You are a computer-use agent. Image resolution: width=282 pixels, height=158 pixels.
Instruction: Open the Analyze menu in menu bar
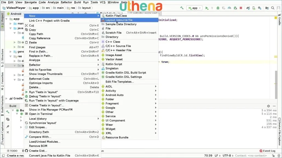tap(53, 2)
